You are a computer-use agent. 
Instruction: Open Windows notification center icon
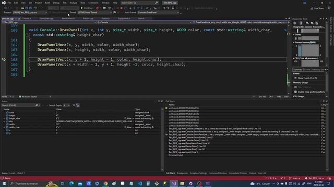pyautogui.click(x=328, y=183)
